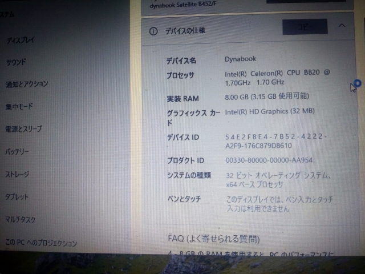Select Intel(R) HD Graphics (32 MB) value
365x274 pixels.
coord(270,111)
